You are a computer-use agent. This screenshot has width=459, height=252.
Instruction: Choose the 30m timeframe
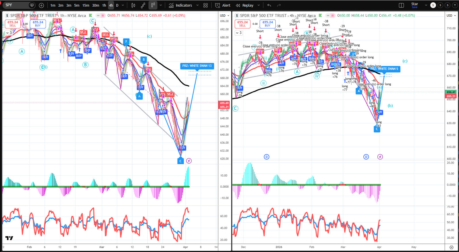[x=96, y=5]
